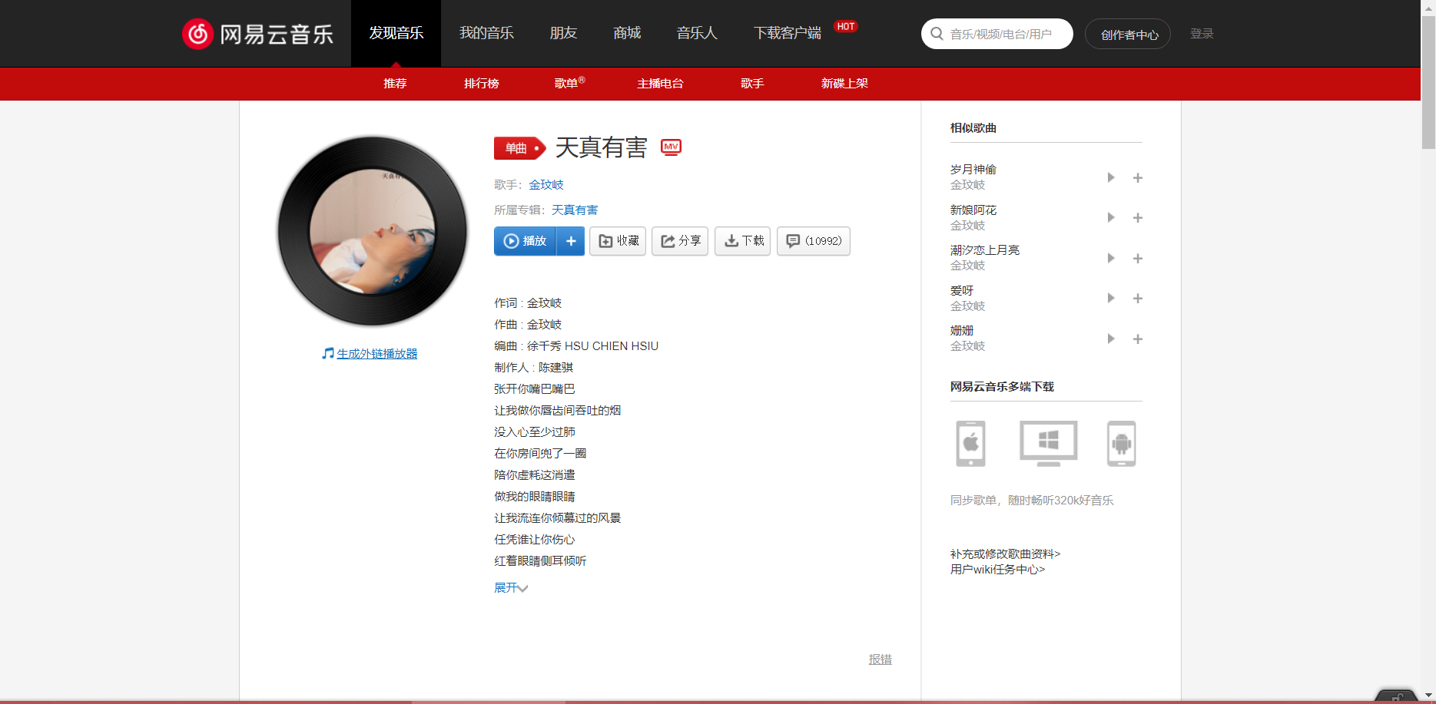Click the album cover vinyl thumbnail
The image size is (1436, 704).
373,232
